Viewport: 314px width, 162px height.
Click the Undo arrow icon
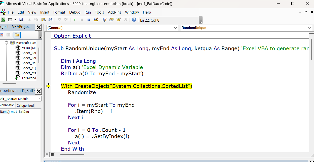(59, 20)
